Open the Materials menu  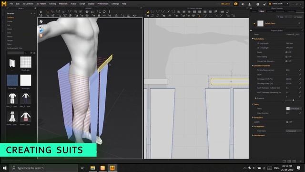(x=63, y=4)
